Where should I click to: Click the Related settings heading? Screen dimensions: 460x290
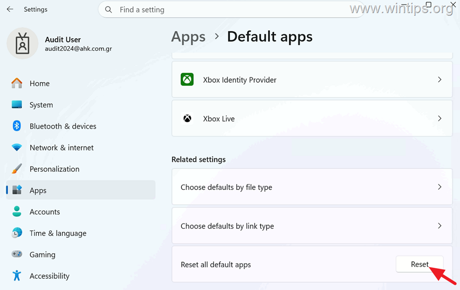[x=199, y=159]
